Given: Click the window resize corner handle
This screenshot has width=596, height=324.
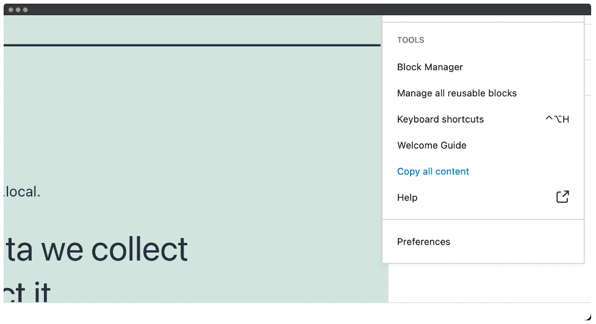Looking at the screenshot, I should point(587,317).
